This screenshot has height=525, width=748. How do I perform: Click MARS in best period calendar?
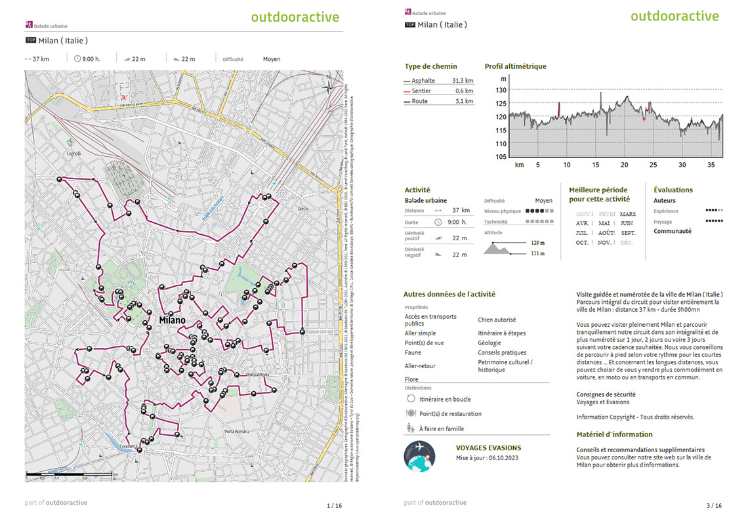[628, 215]
